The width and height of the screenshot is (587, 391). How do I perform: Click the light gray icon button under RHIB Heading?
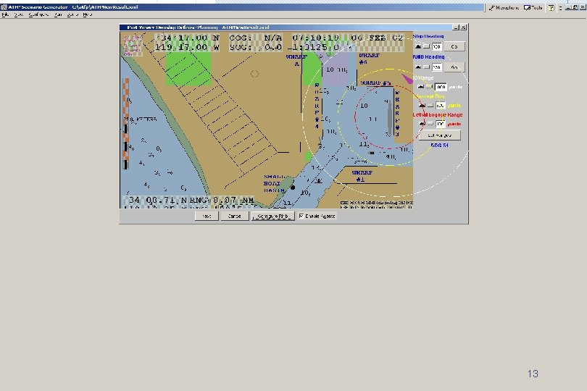(426, 67)
